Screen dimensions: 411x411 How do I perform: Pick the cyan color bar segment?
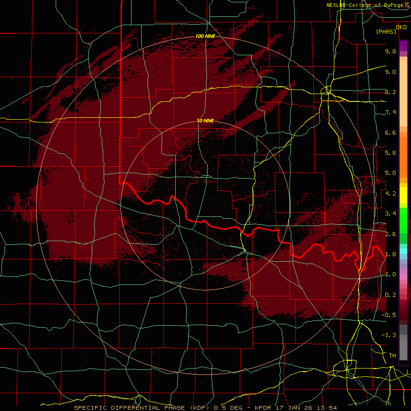(403, 251)
